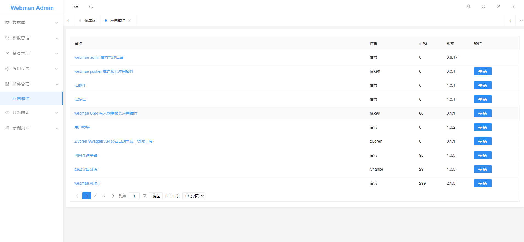Go to next page with pagination arrow
The width and height of the screenshot is (524, 242).
coord(113,196)
